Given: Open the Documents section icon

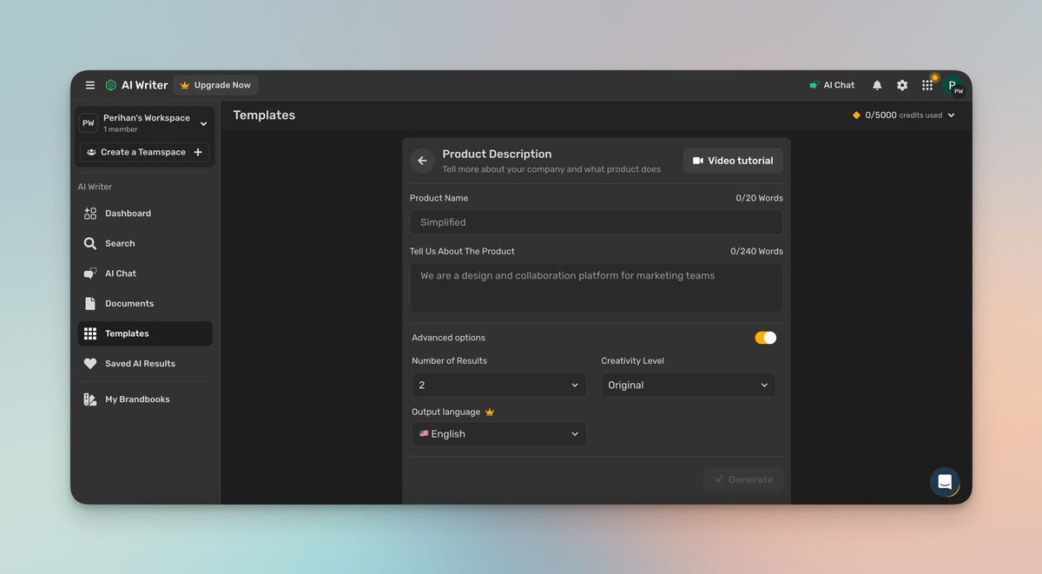Looking at the screenshot, I should (91, 303).
